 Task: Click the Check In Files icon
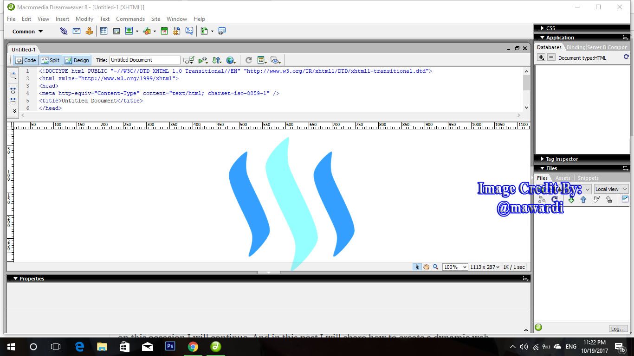click(x=609, y=199)
